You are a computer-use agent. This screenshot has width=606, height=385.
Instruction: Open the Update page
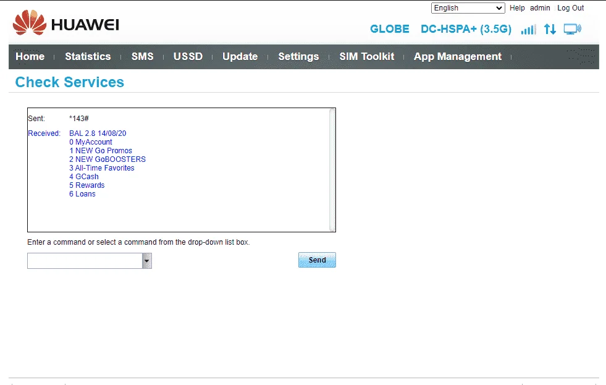click(x=240, y=56)
